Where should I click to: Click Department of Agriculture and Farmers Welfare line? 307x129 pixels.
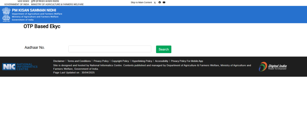point(37,14)
